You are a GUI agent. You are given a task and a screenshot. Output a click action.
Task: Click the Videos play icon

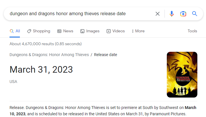pyautogui.click(x=109, y=31)
